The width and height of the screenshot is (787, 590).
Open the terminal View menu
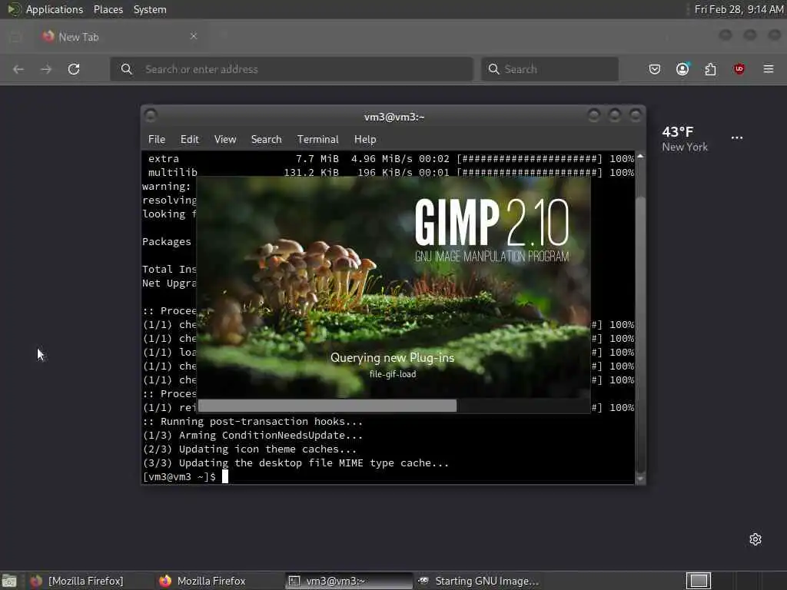(225, 140)
